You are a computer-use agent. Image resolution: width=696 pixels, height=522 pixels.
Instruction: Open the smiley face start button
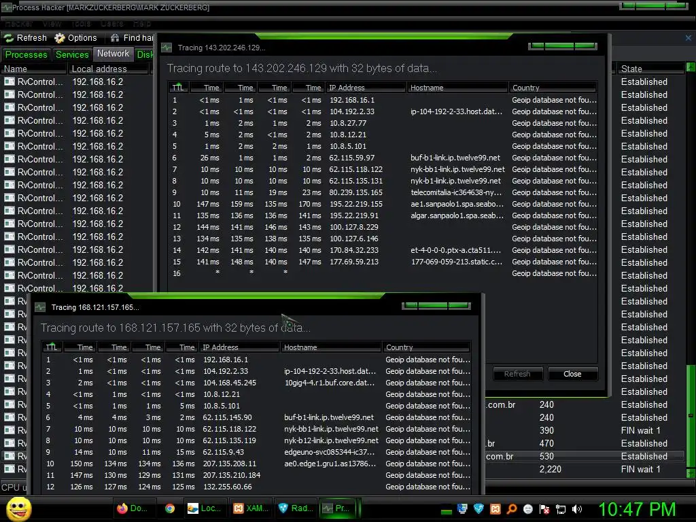18,509
